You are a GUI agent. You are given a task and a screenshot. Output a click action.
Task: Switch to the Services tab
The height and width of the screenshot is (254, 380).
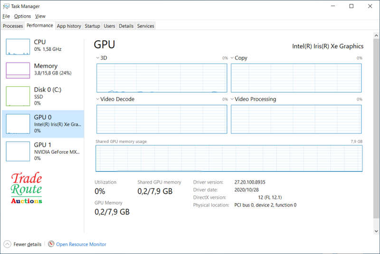coord(145,26)
